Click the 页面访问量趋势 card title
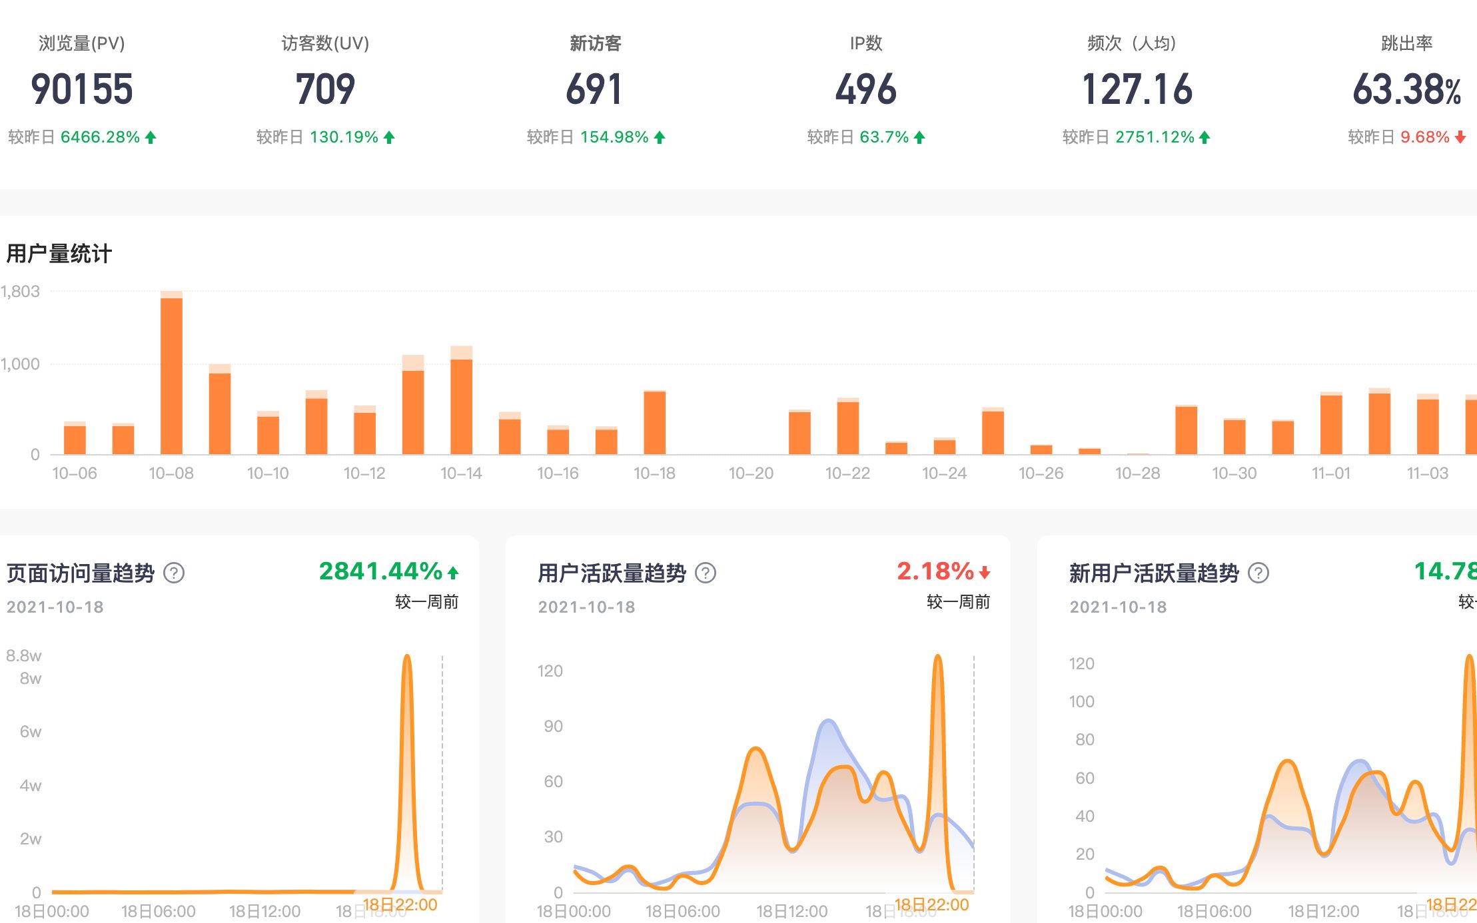Screen dimensions: 1477x923 click(80, 573)
